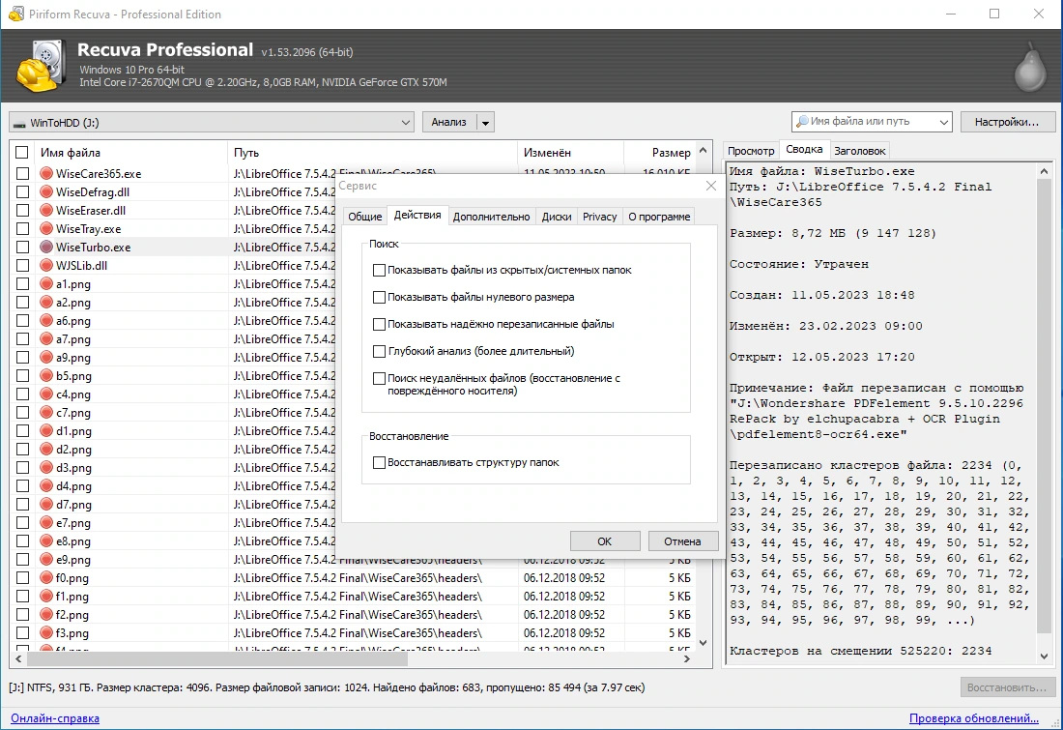Viewport: 1063px width, 730px height.
Task: Click the red status dot for f3.png
Action: coord(46,633)
